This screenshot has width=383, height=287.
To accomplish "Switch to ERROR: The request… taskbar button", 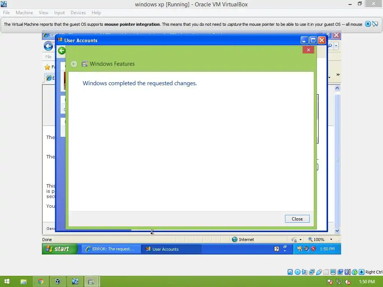I will [x=111, y=249].
